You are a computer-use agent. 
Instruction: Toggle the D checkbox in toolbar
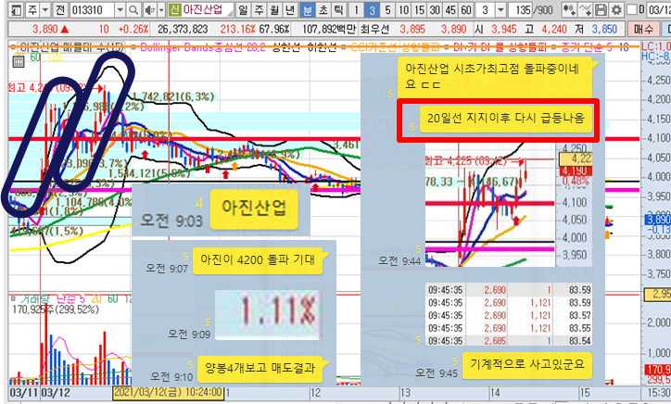coord(632,9)
